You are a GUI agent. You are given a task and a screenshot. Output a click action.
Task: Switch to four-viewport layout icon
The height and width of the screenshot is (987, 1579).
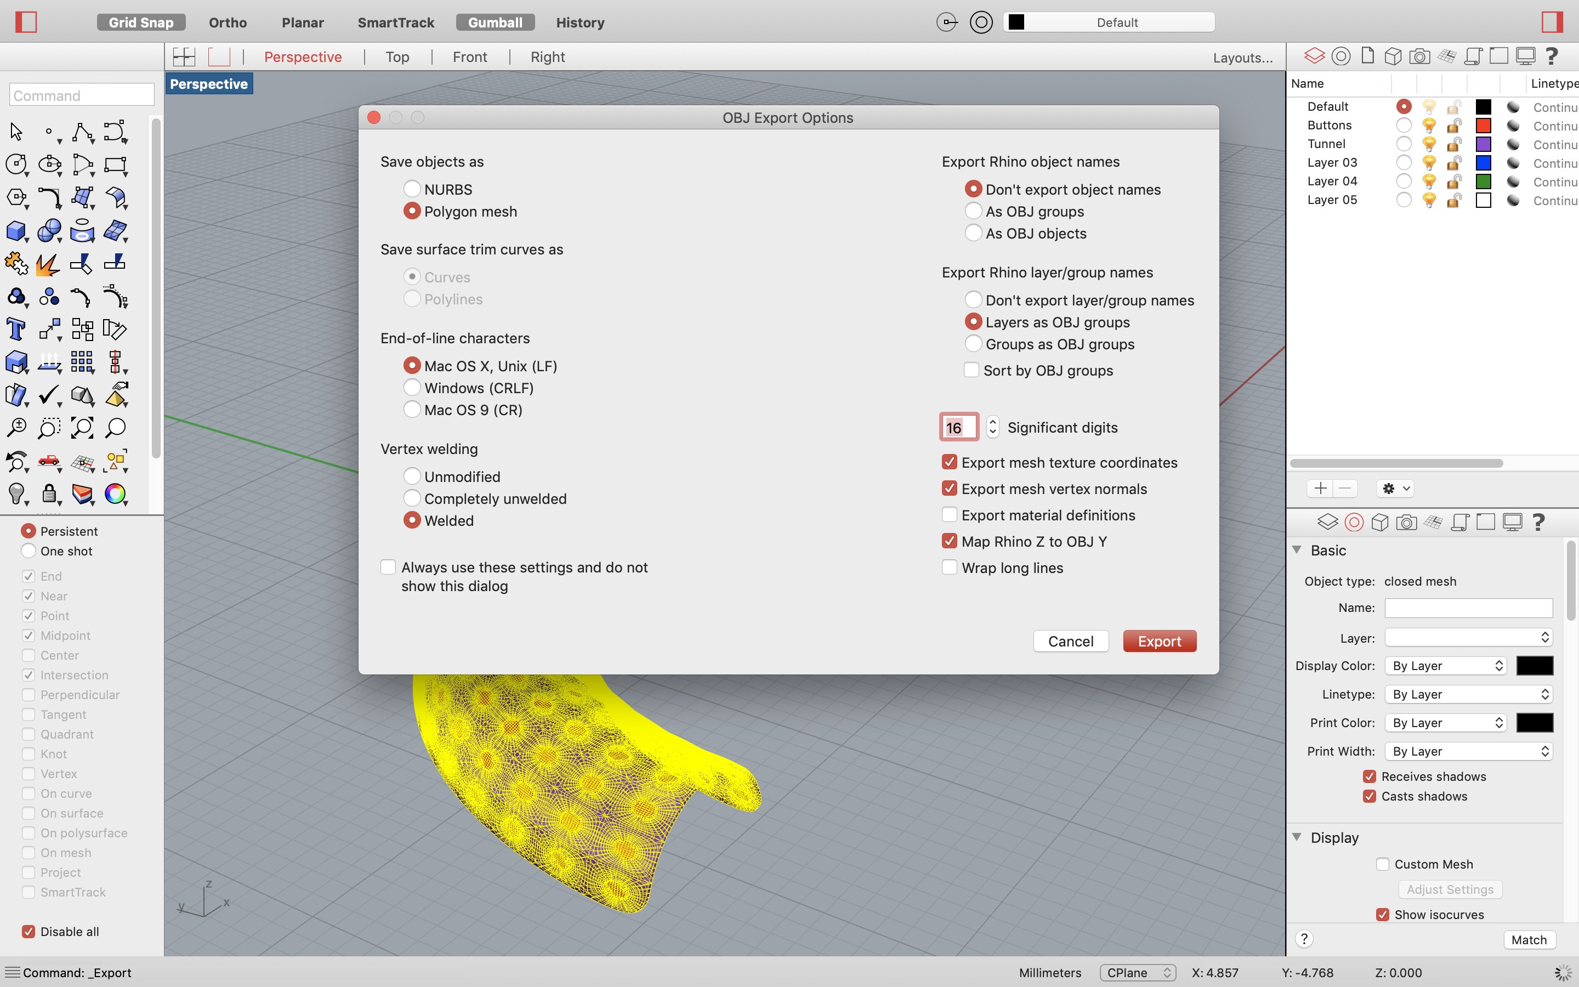[x=184, y=57]
